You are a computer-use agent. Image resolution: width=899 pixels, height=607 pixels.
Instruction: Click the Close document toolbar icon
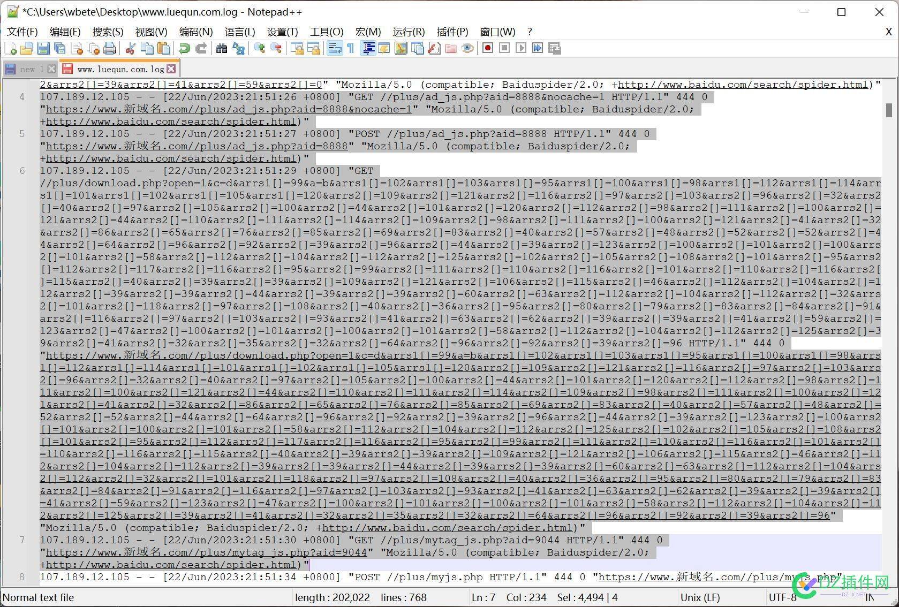click(77, 49)
